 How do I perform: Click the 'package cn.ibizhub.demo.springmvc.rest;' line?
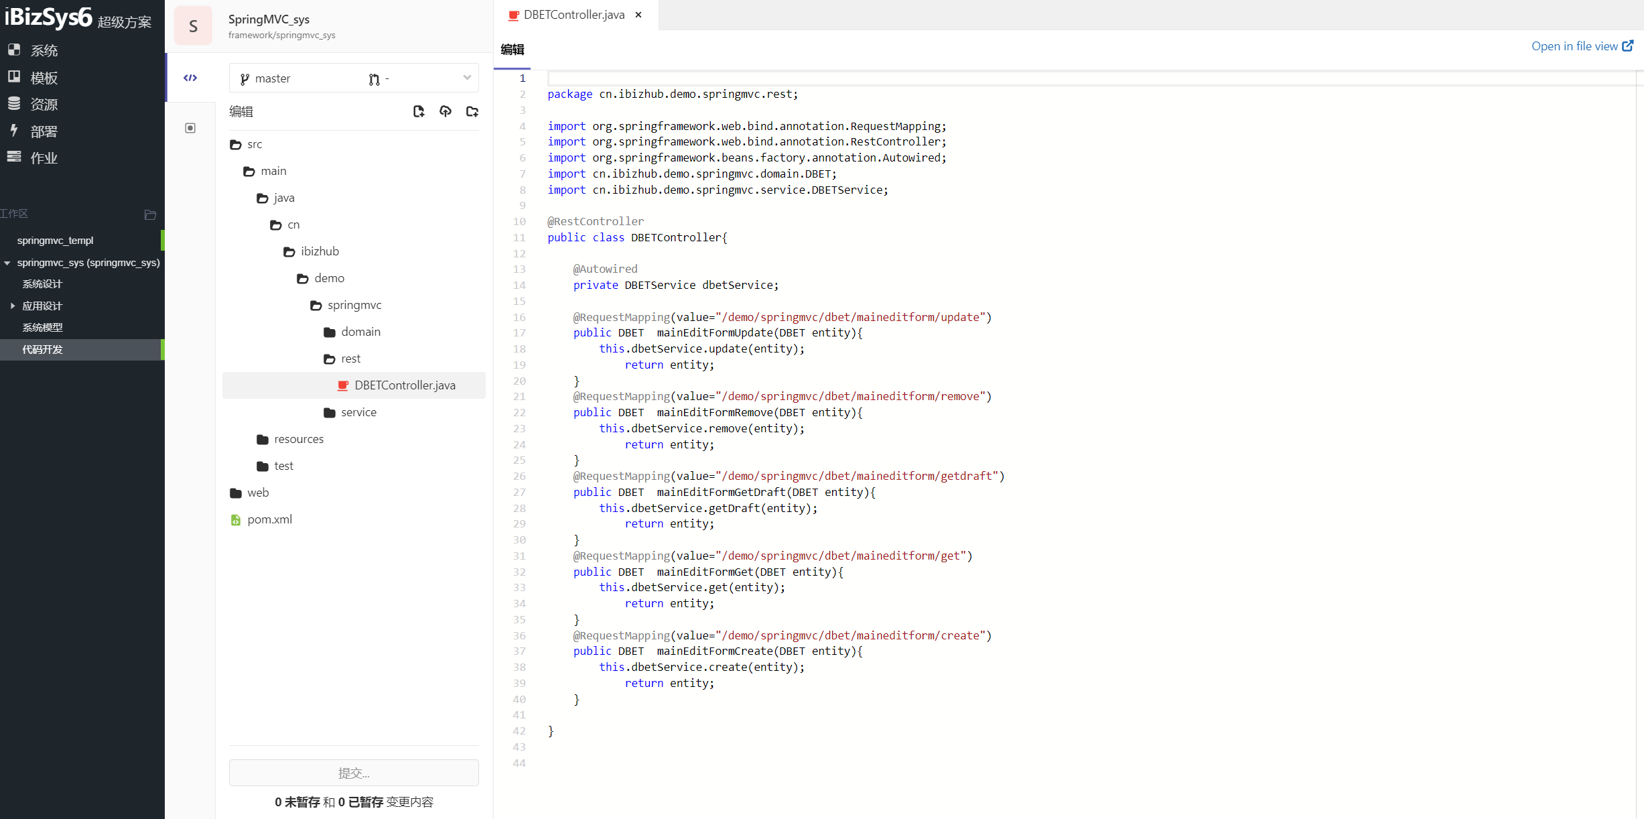point(673,94)
